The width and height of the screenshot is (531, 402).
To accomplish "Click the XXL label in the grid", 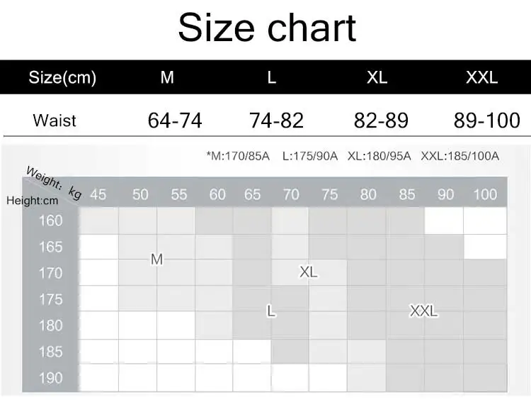I will click(x=423, y=311).
